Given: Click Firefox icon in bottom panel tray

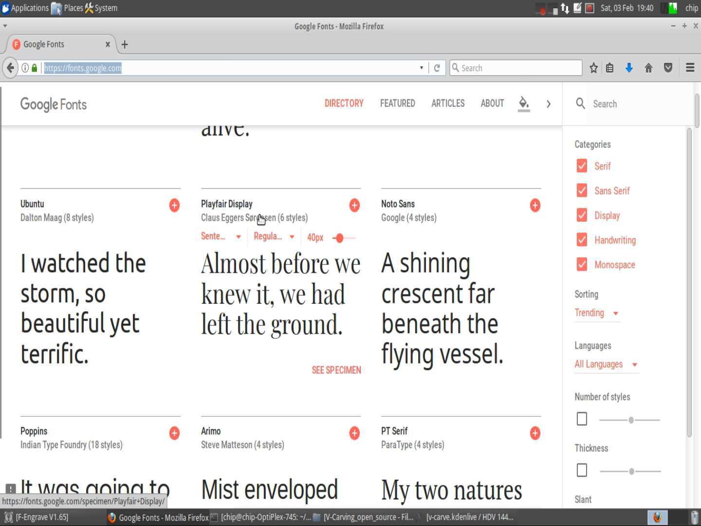Looking at the screenshot, I should (657, 517).
